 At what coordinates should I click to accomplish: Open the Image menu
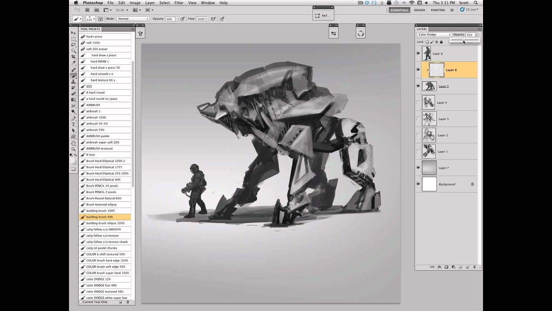(x=135, y=3)
